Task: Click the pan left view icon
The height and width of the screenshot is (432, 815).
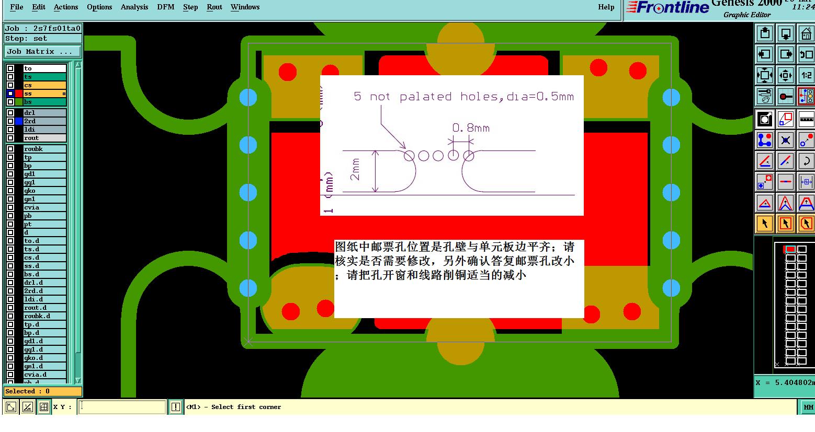Action: tap(765, 54)
